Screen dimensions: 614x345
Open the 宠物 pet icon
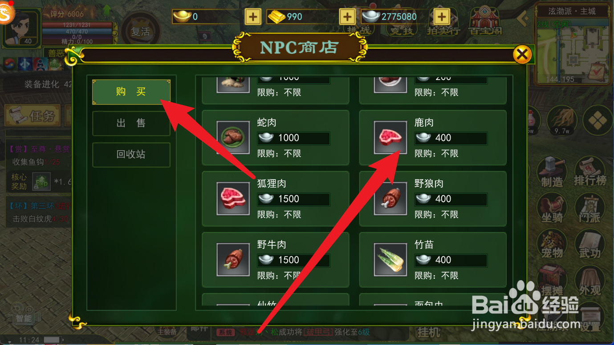[552, 245]
